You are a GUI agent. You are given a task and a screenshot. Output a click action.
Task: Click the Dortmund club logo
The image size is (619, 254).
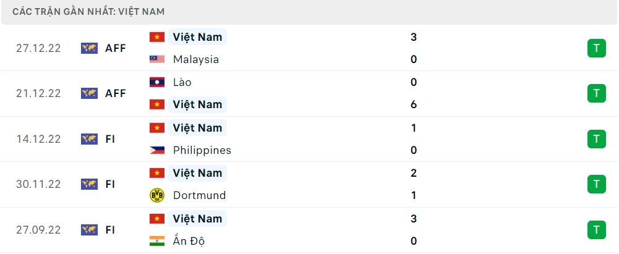(x=157, y=195)
